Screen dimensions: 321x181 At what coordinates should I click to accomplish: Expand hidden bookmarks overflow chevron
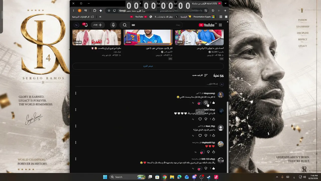(x=100, y=17)
